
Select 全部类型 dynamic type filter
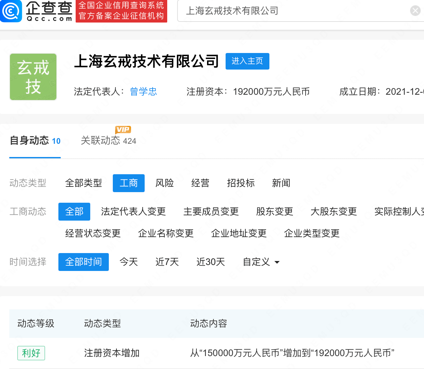coord(84,183)
